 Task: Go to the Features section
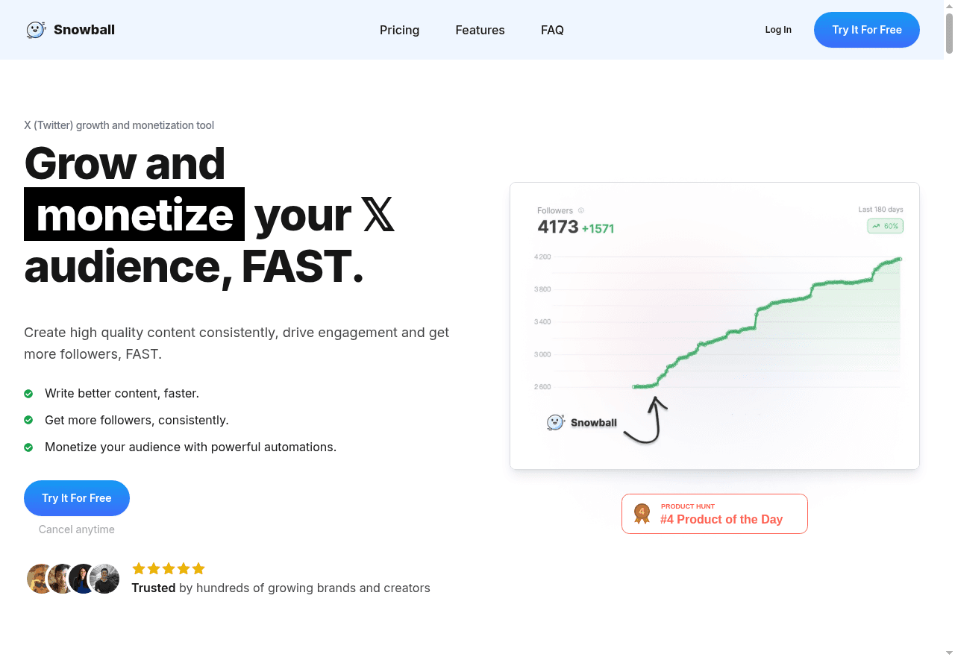[x=480, y=30]
